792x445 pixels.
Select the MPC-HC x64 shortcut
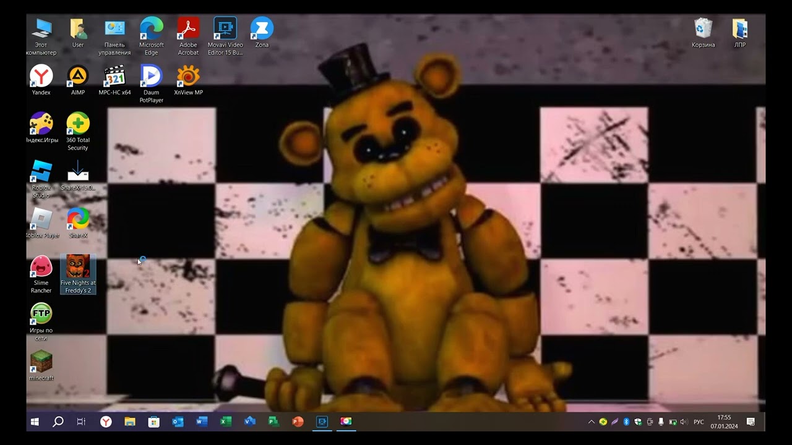(x=114, y=80)
